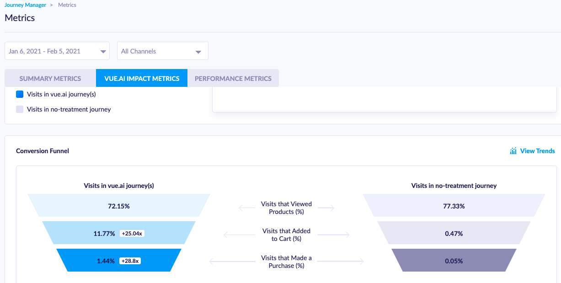Image resolution: width=561 pixels, height=283 pixels.
Task: Click the +28.8x uplift badge
Action: pyautogui.click(x=130, y=261)
